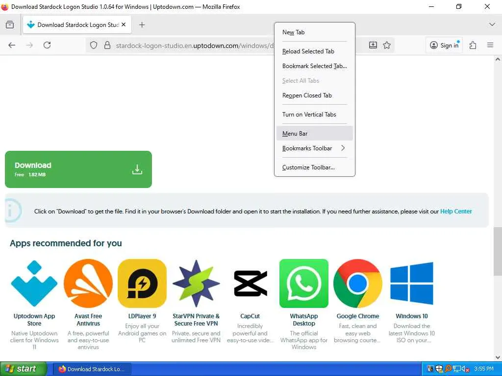502x376 pixels.
Task: Turn on Vertical Tabs
Action: tap(314, 115)
